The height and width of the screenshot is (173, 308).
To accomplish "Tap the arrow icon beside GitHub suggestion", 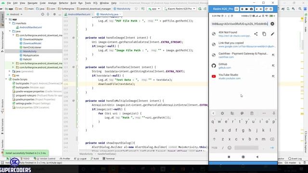I will coord(273,66).
